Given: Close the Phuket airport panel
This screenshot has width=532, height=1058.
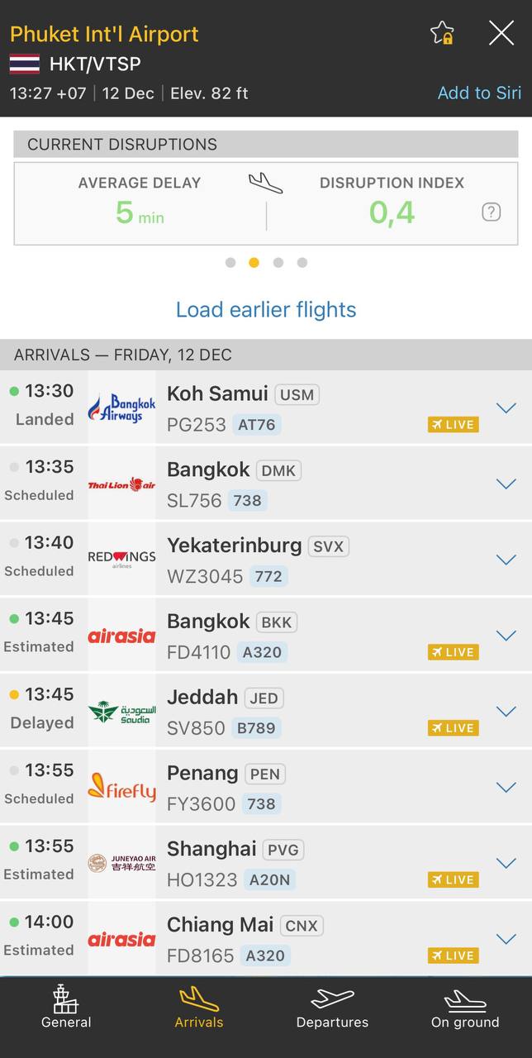Looking at the screenshot, I should tap(501, 33).
